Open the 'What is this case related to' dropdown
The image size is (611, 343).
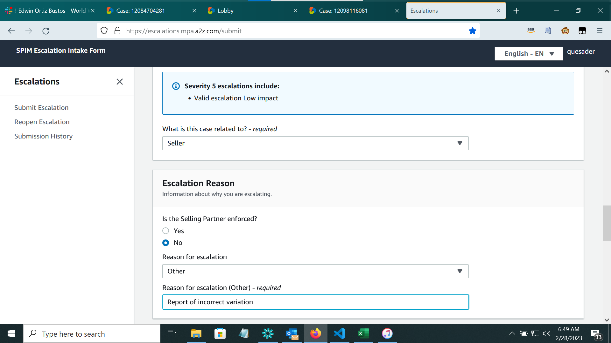coord(315,143)
